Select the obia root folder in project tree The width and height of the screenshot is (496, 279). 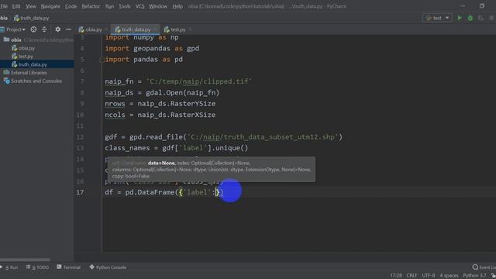(x=15, y=40)
